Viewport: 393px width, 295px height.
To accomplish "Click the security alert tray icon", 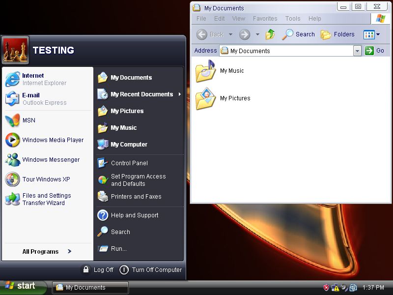I will point(326,288).
